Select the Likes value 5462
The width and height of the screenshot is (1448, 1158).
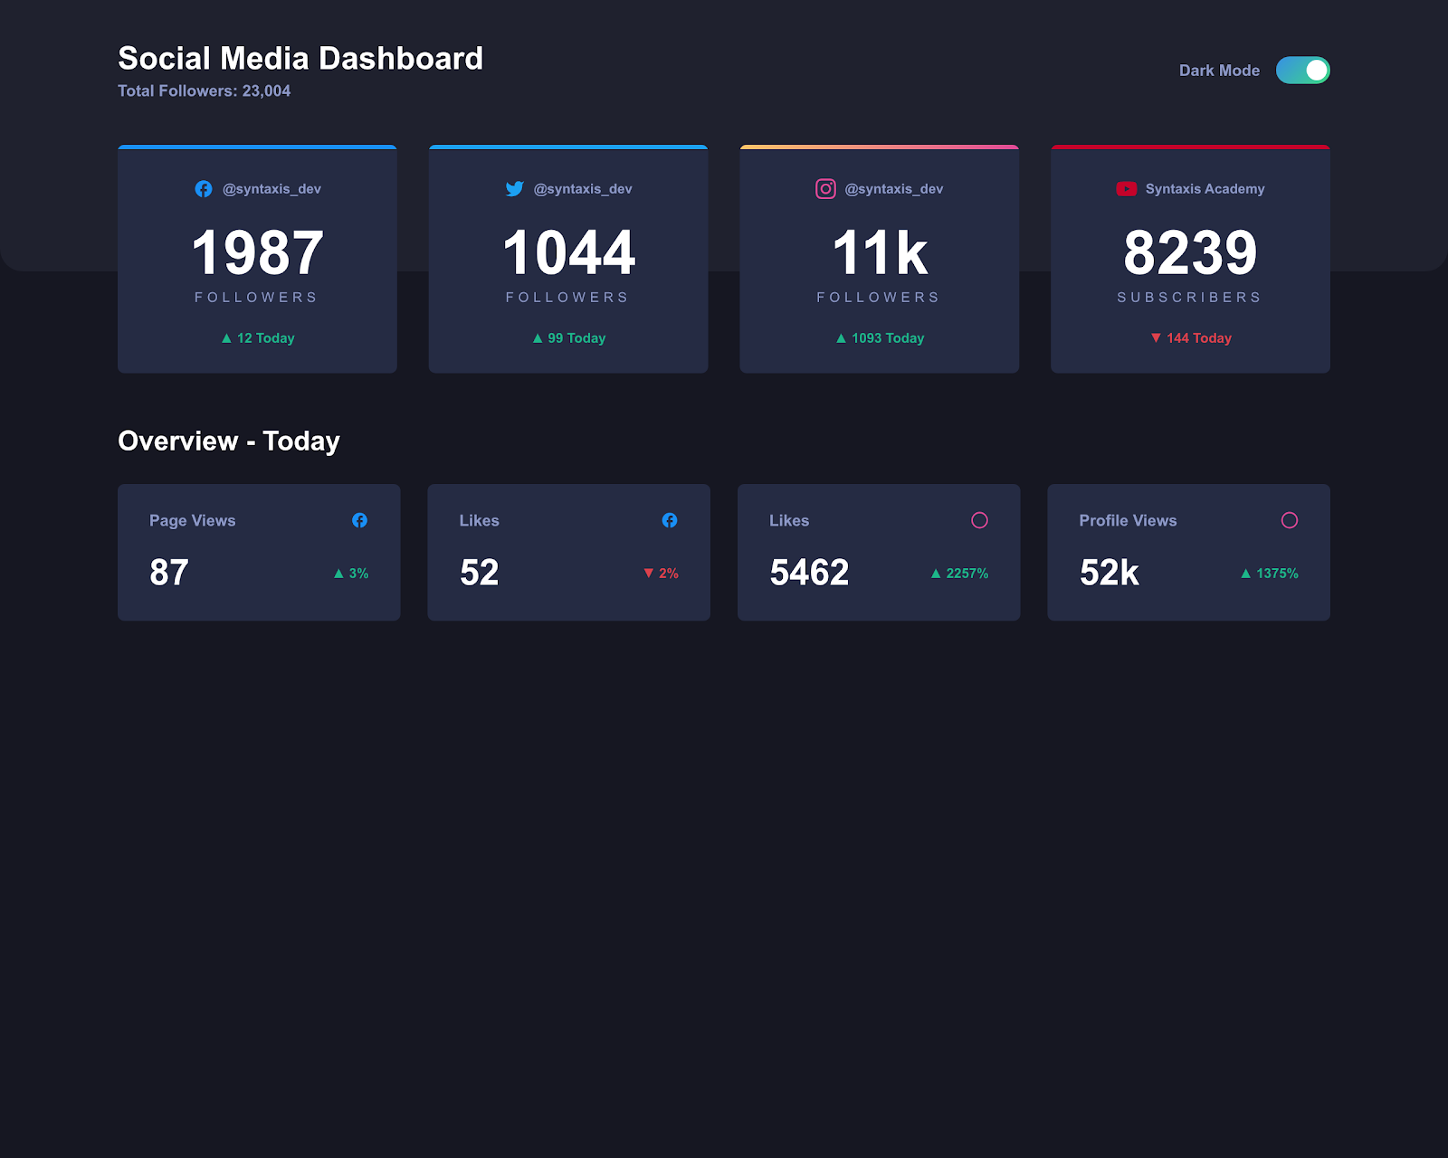[x=809, y=573]
